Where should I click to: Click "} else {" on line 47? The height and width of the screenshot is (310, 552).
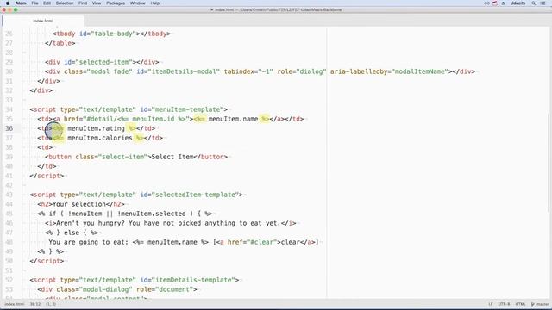coord(72,232)
